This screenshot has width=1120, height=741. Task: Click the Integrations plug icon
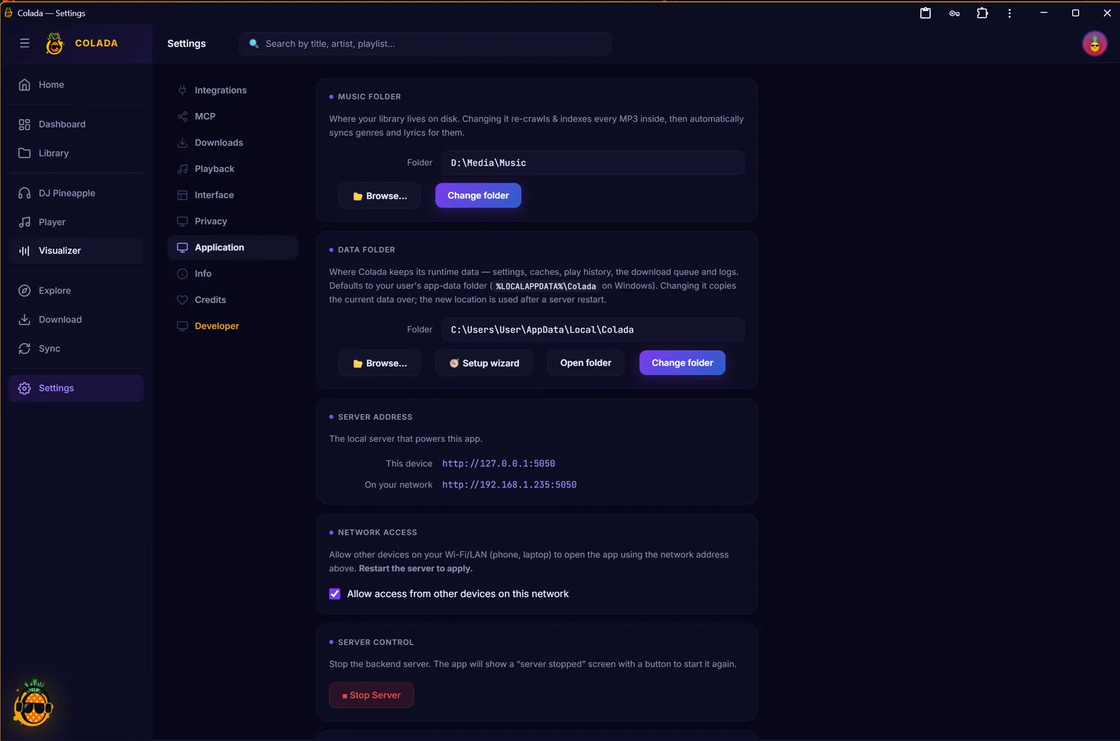tap(182, 90)
